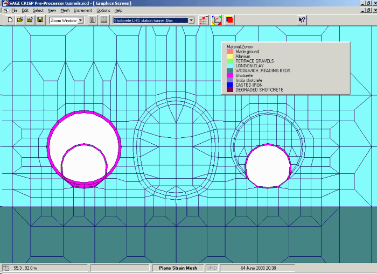Click the 'CASTED IRON' legend label
Screen dimensions: 377x274
coord(249,85)
